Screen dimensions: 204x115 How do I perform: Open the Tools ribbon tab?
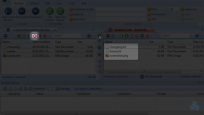(x=72, y=3)
